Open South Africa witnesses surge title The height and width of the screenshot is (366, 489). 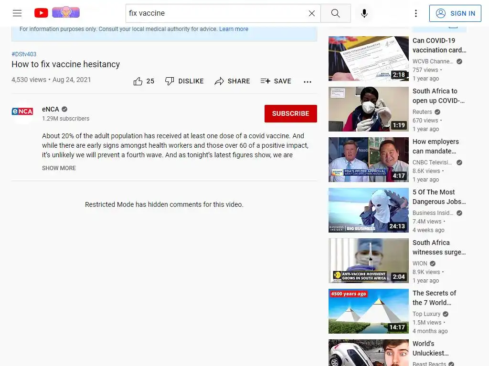pyautogui.click(x=439, y=247)
